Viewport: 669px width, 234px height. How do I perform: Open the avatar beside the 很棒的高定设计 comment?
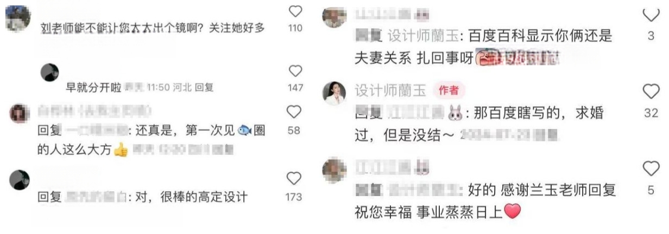tap(20, 179)
